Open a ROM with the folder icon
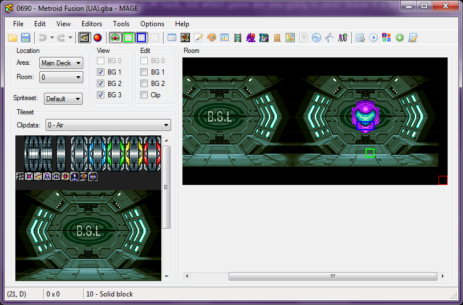The width and height of the screenshot is (463, 305). pyautogui.click(x=13, y=38)
